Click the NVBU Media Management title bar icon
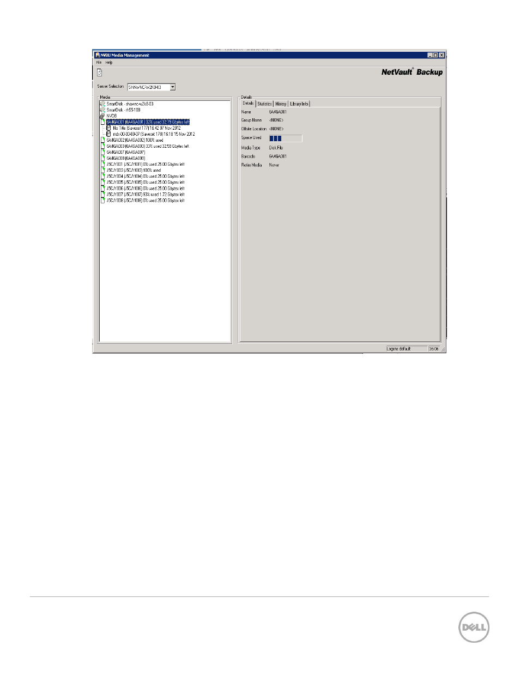 click(98, 55)
